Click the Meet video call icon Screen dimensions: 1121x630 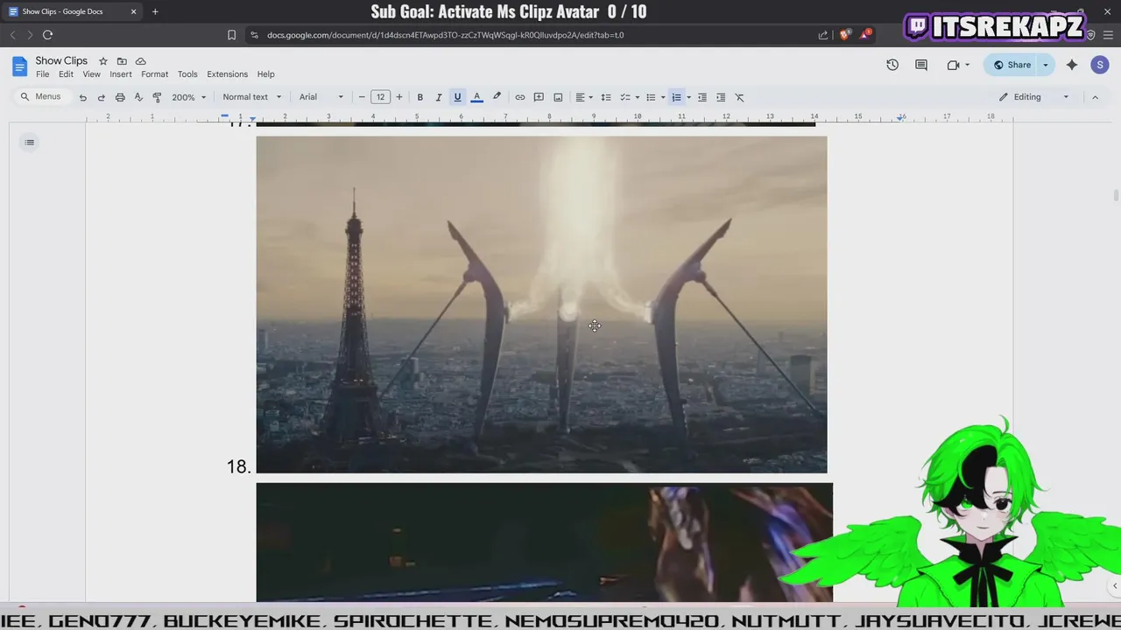[954, 65]
